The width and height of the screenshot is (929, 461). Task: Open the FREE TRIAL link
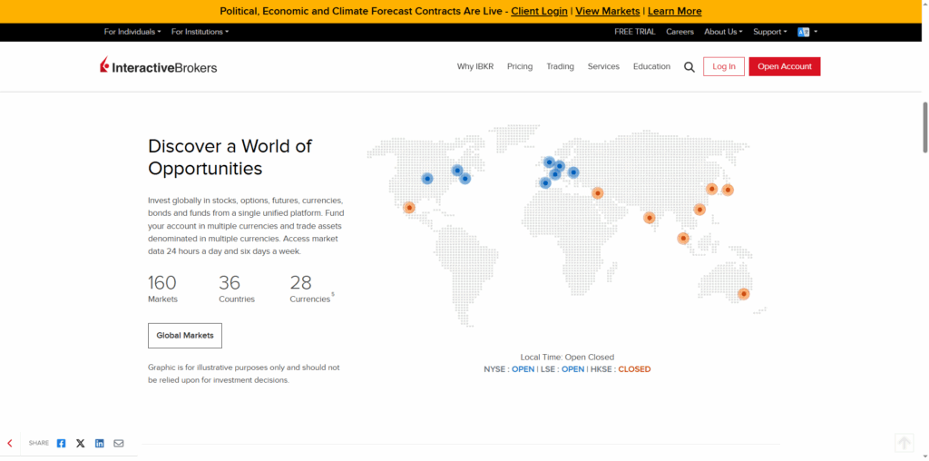coord(634,32)
